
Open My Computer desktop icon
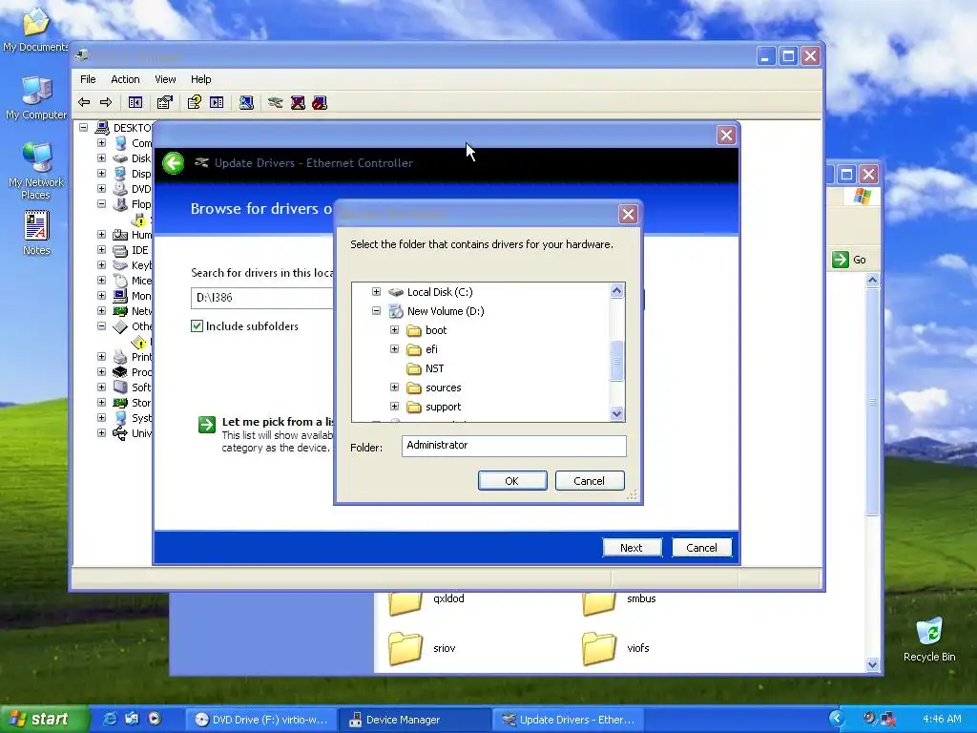click(36, 98)
